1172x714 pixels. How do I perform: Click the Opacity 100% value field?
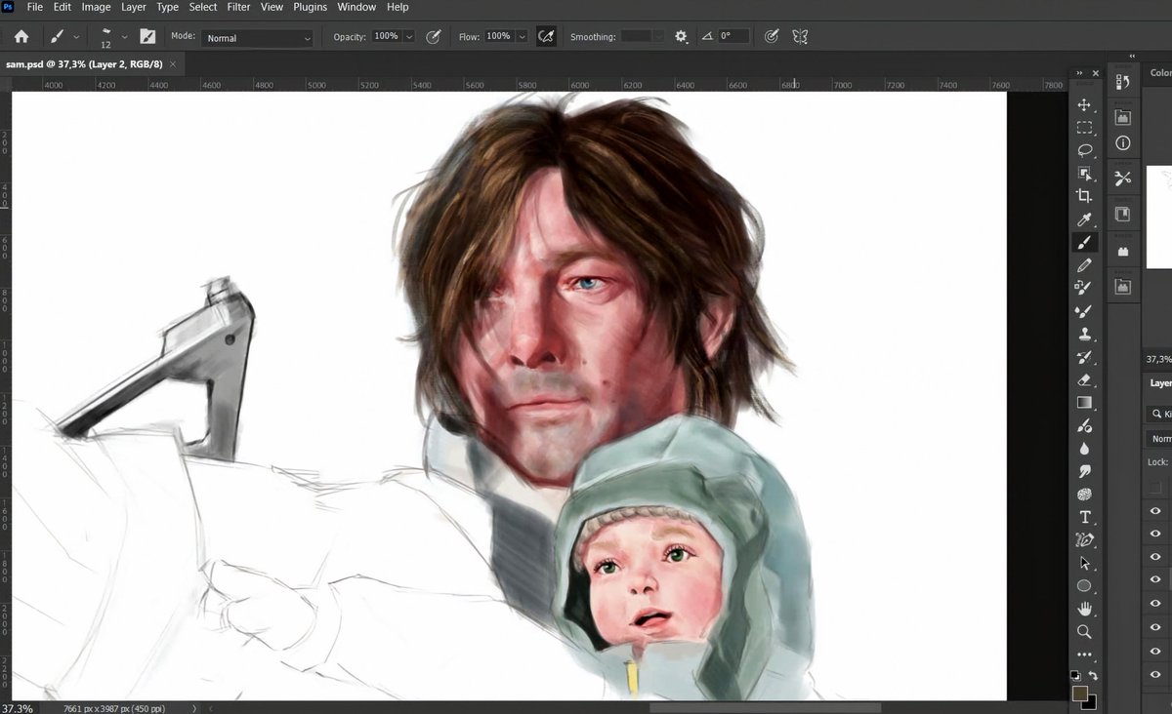click(x=386, y=37)
